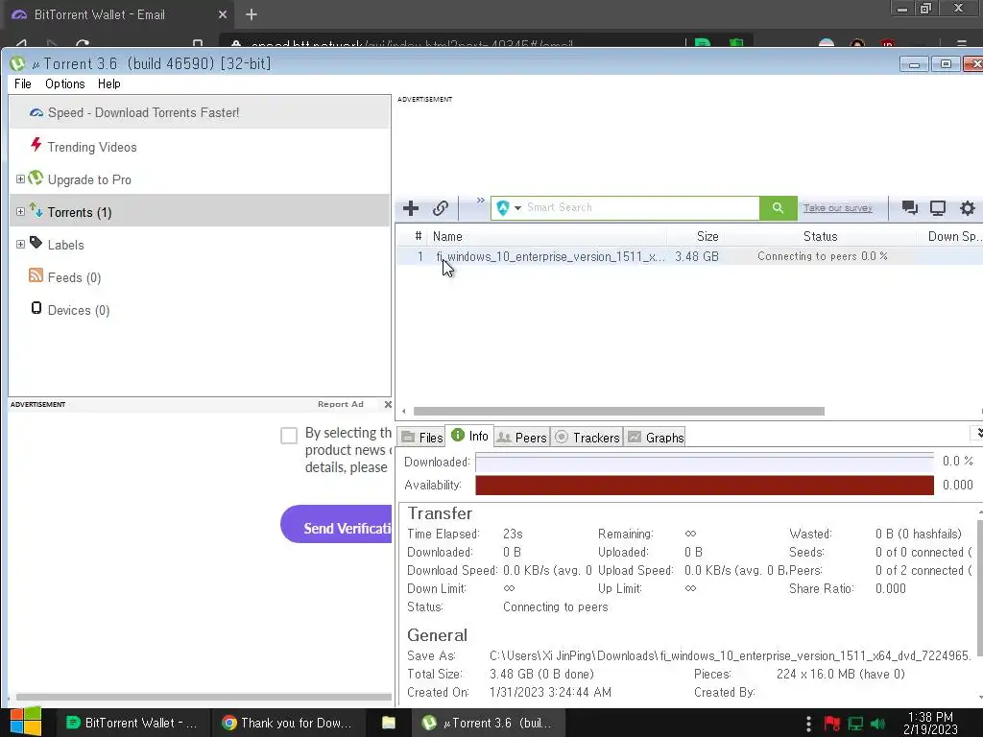Screen dimensions: 983x737
Task: Open the chat bubbles toolbar icon
Action: click(910, 208)
